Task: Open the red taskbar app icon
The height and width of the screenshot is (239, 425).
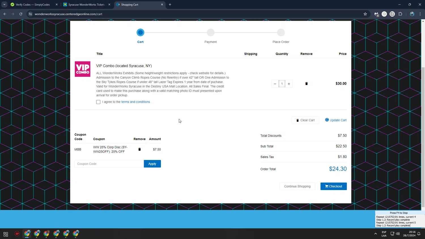Action: pos(17,234)
